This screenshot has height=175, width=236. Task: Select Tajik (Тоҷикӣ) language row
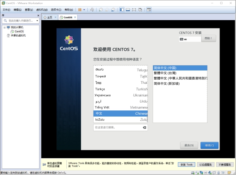pos(120,76)
